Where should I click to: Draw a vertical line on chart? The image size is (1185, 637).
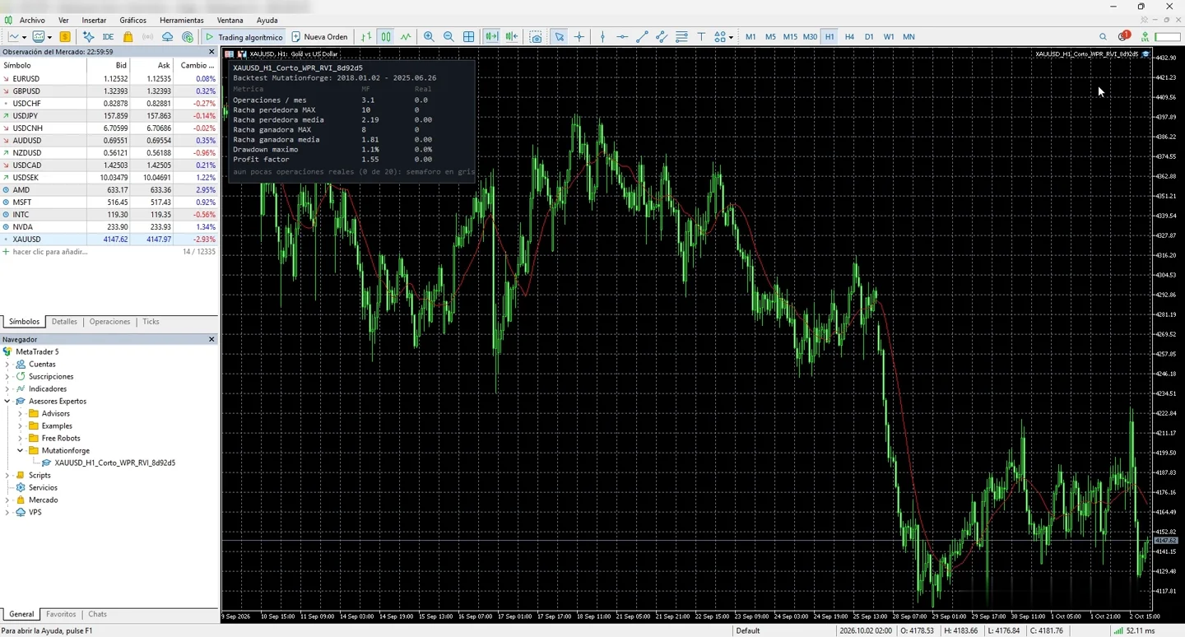[x=602, y=37]
